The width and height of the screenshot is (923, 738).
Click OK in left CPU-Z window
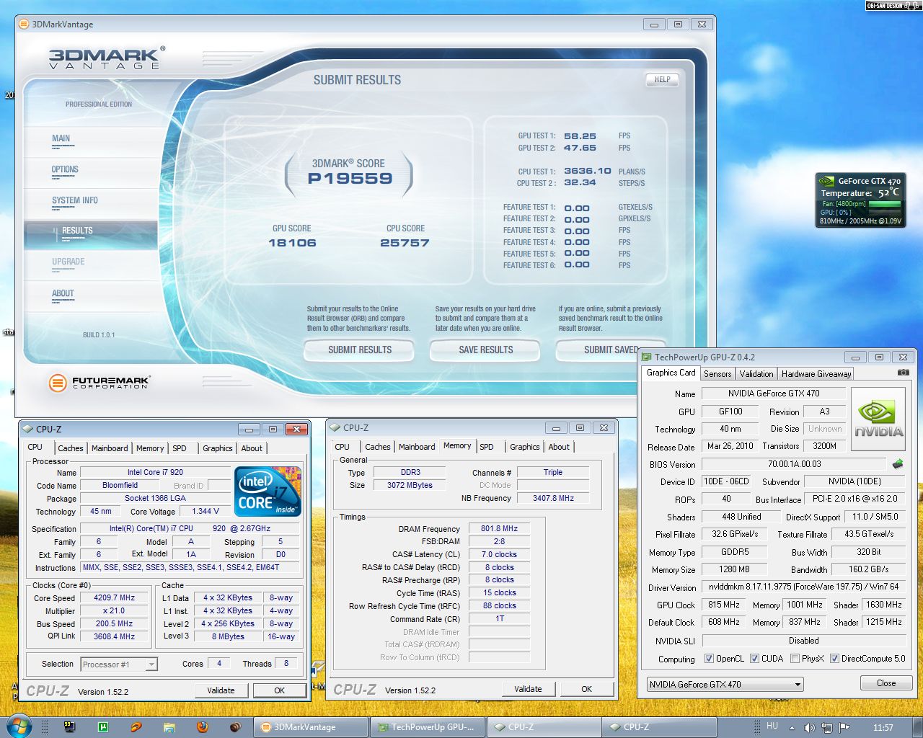tap(280, 690)
